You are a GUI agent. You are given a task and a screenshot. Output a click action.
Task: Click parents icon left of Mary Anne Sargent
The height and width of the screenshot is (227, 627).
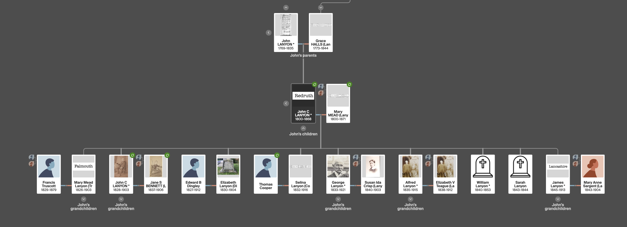(575, 161)
